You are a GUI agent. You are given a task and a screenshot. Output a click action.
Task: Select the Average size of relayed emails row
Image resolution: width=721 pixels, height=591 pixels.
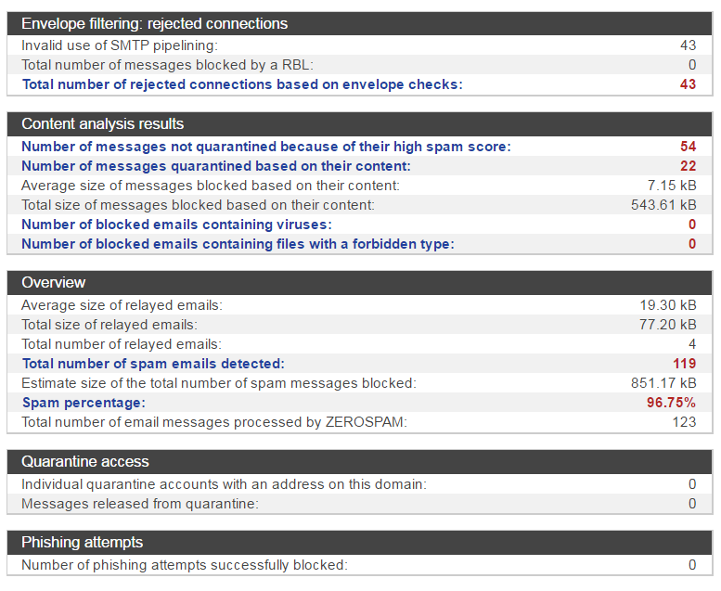(360, 305)
